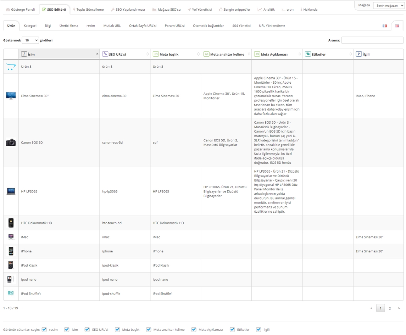Image resolution: width=406 pixels, height=335 pixels.
Task: Click the ipod nano thumbnail
Action: (x=10, y=279)
